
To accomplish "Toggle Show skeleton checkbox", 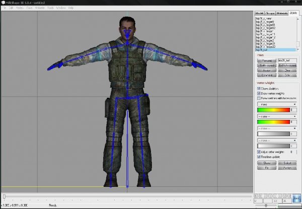I will 259,89.
